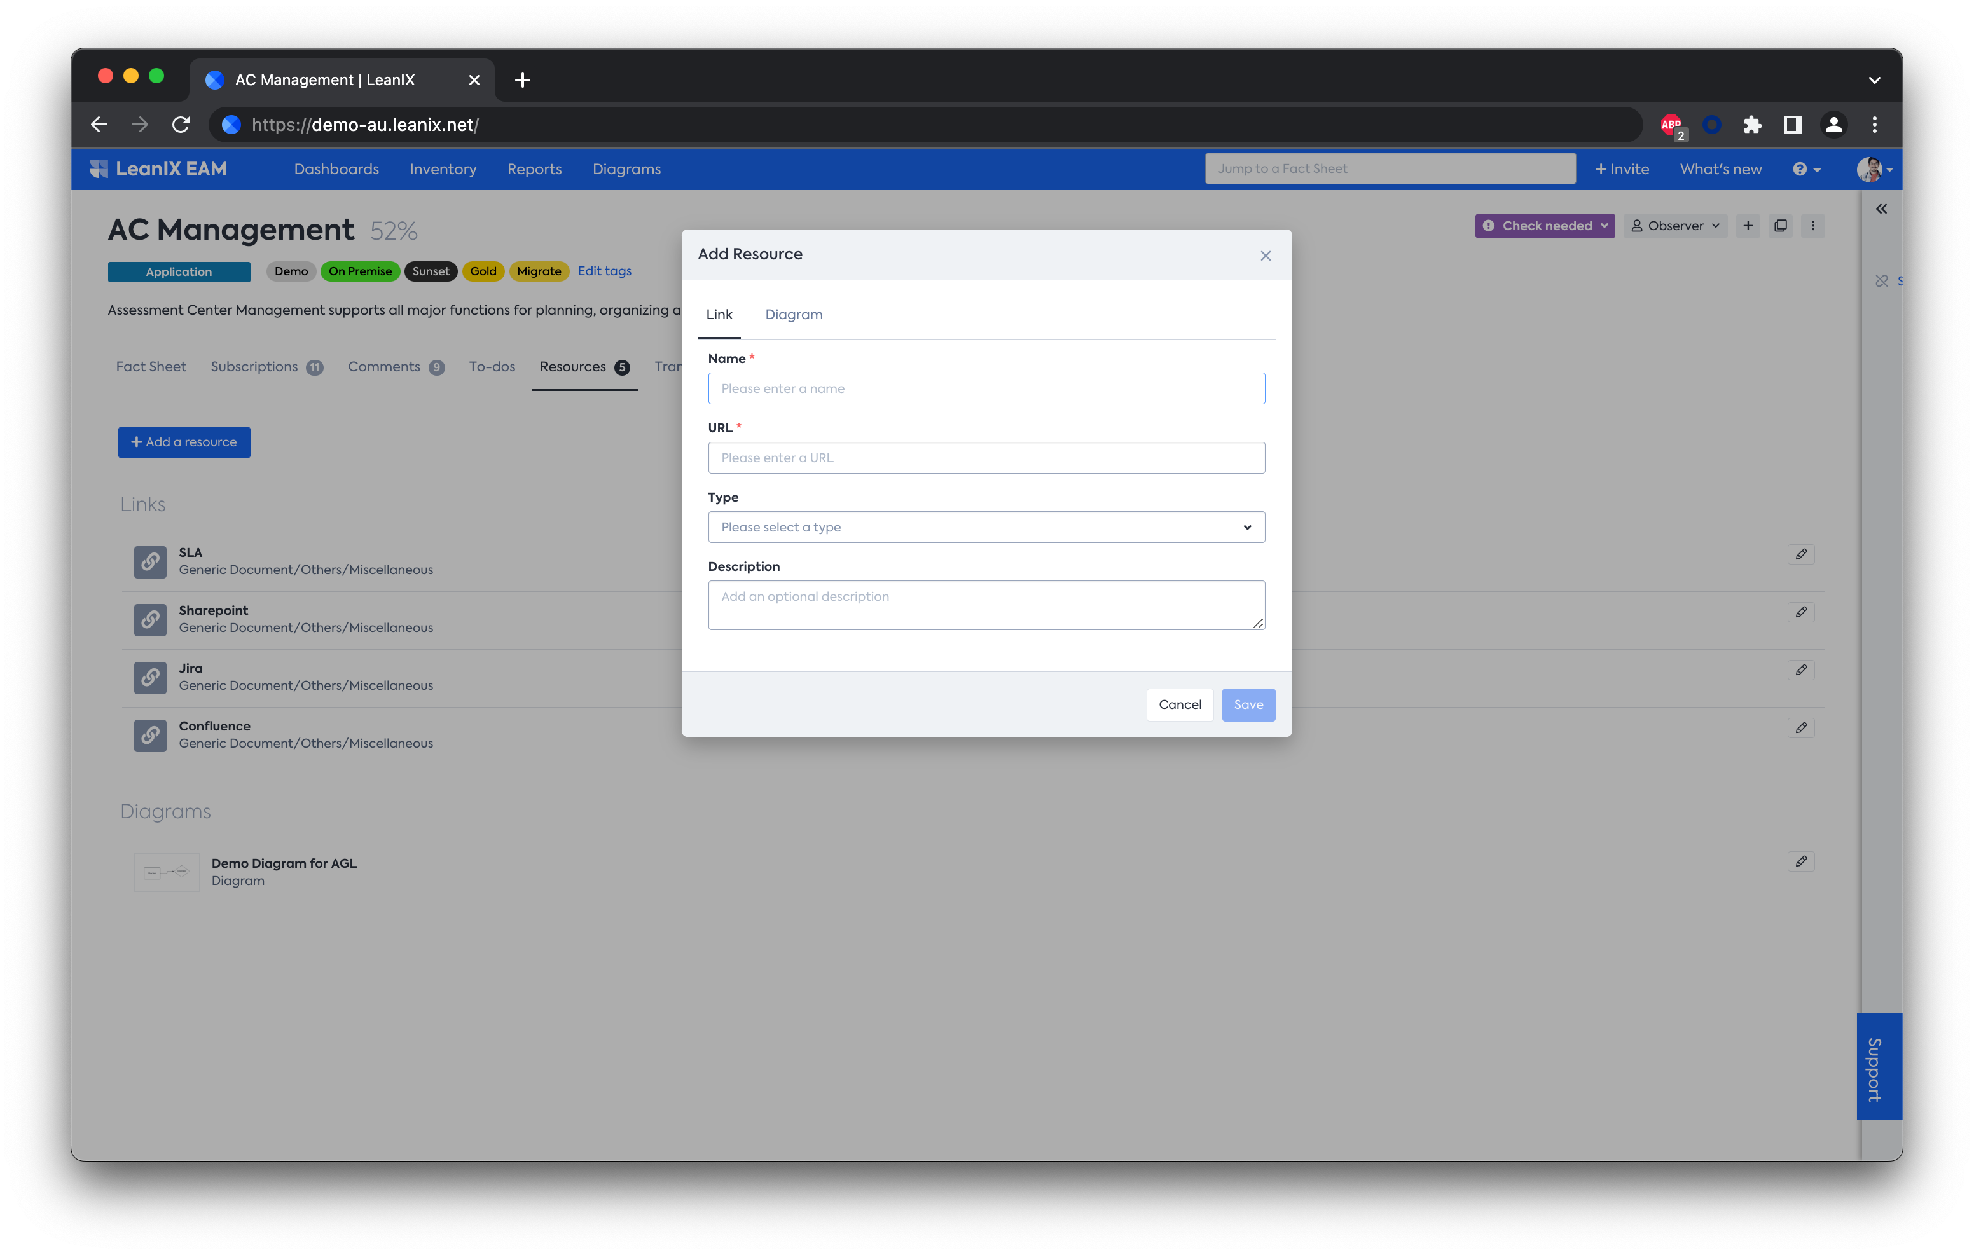Select the Resources tab
Image resolution: width=1974 pixels, height=1255 pixels.
click(584, 366)
